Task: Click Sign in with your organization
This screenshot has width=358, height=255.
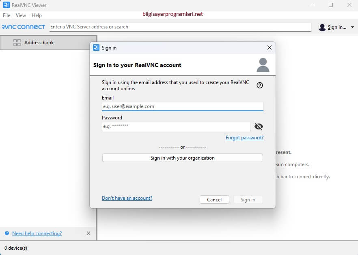Action: tap(182, 158)
